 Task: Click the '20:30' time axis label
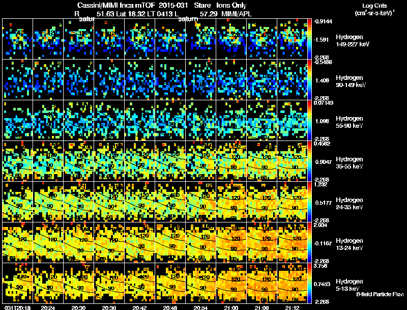coord(79,307)
